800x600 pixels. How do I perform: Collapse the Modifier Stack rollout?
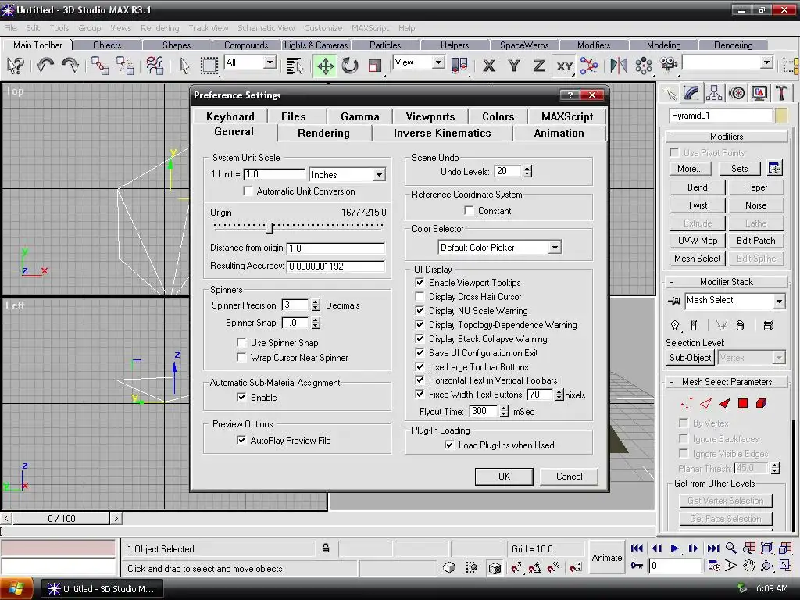click(x=727, y=281)
